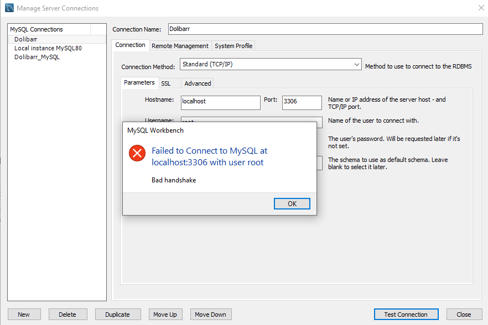This screenshot has width=488, height=325.
Task: Click the 'Connection Method:' label
Action: coord(148,67)
